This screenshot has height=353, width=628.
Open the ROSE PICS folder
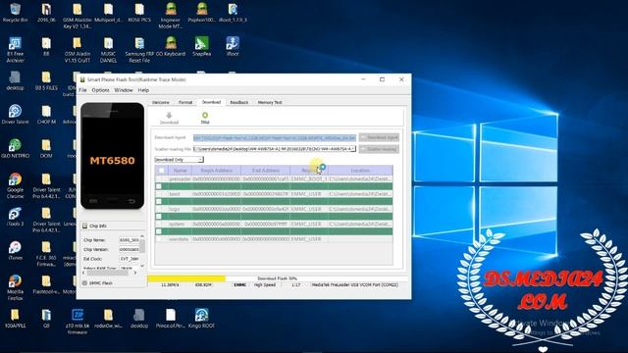click(x=139, y=13)
